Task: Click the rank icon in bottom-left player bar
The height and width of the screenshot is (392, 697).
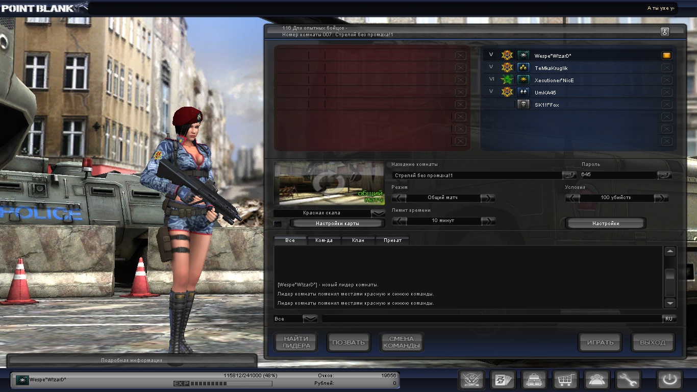Action: [x=22, y=380]
